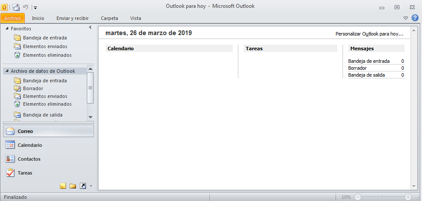Open Elementos enviados under Archivo de datos
Image resolution: width=422 pixels, height=201 pixels.
click(45, 96)
